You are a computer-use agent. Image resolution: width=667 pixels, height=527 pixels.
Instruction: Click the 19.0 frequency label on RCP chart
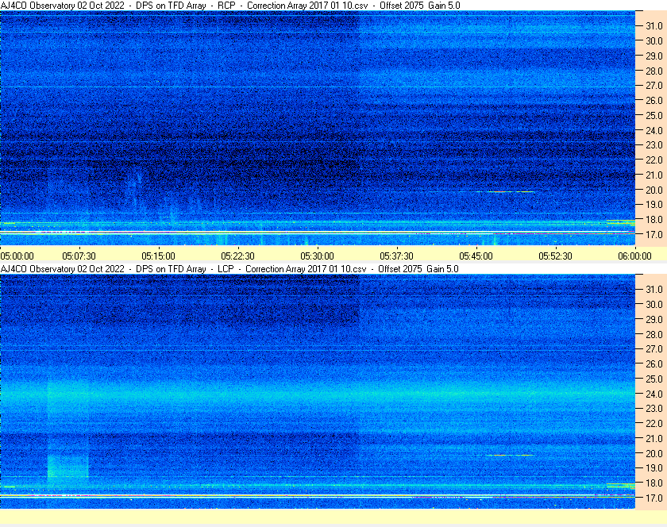(654, 205)
